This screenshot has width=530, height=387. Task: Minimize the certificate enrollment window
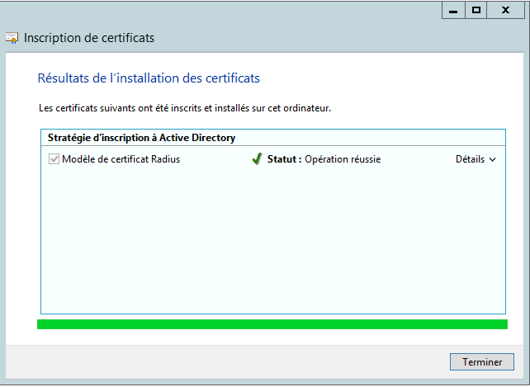click(x=452, y=10)
